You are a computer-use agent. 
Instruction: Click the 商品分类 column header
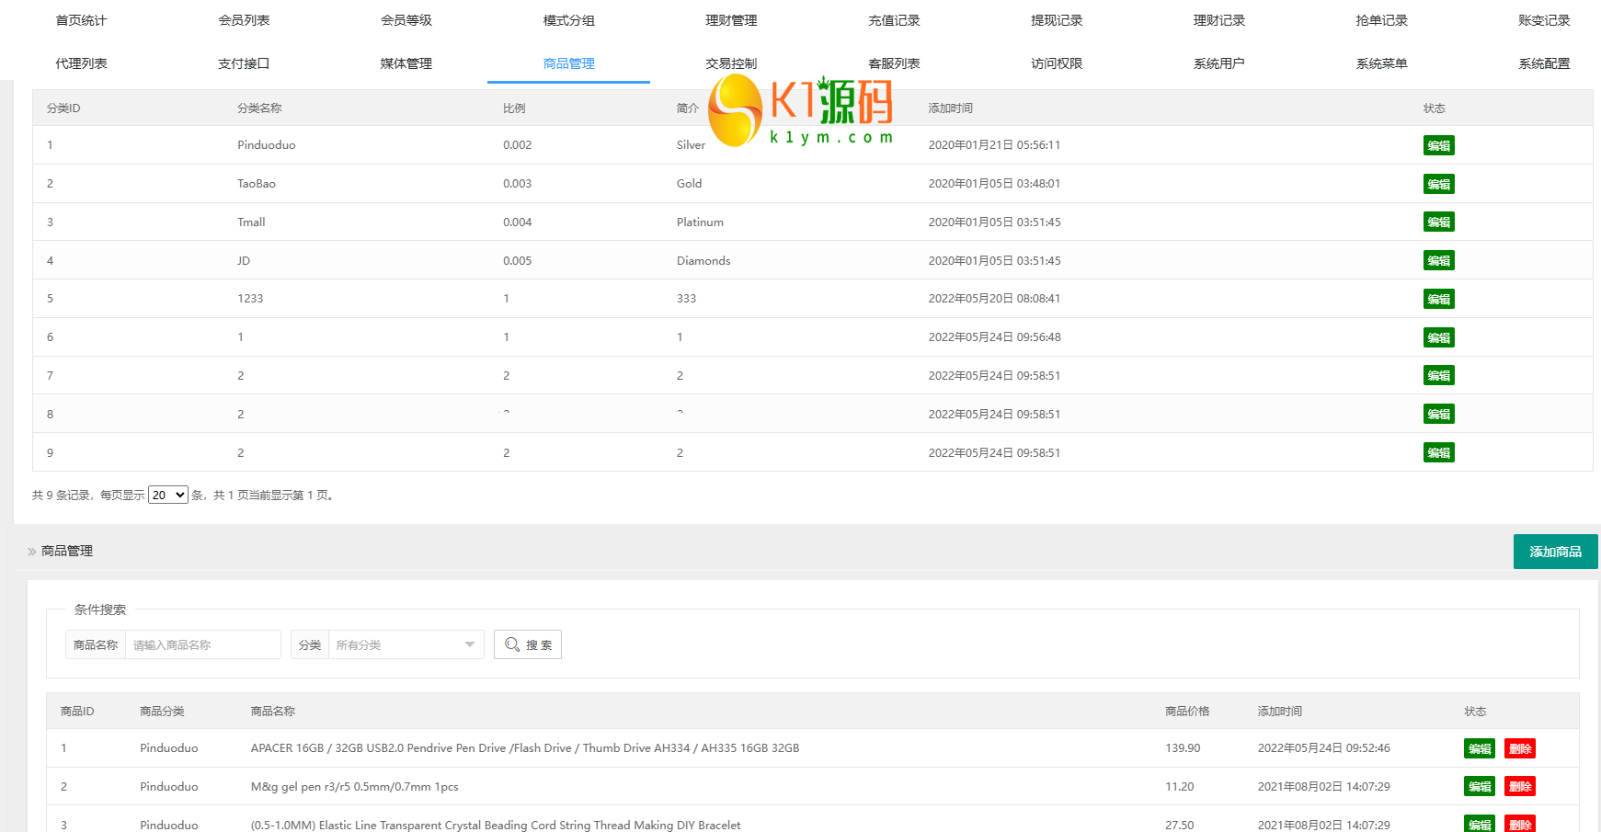162,712
